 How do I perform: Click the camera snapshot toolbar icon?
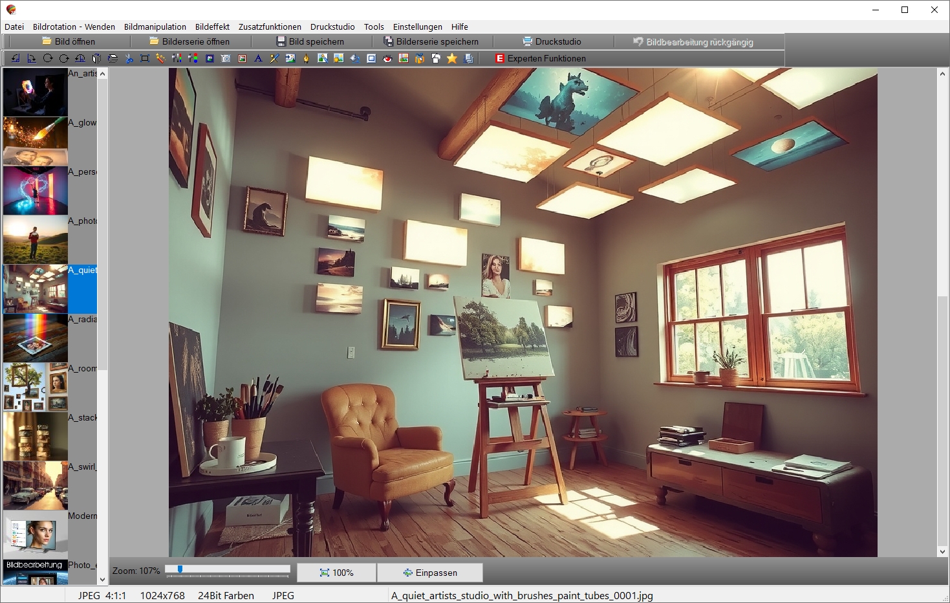pos(226,58)
